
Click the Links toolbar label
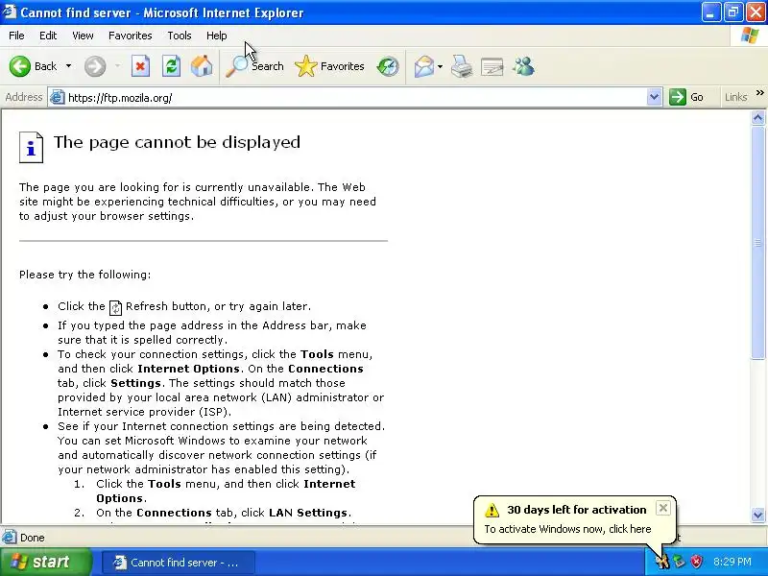[735, 97]
